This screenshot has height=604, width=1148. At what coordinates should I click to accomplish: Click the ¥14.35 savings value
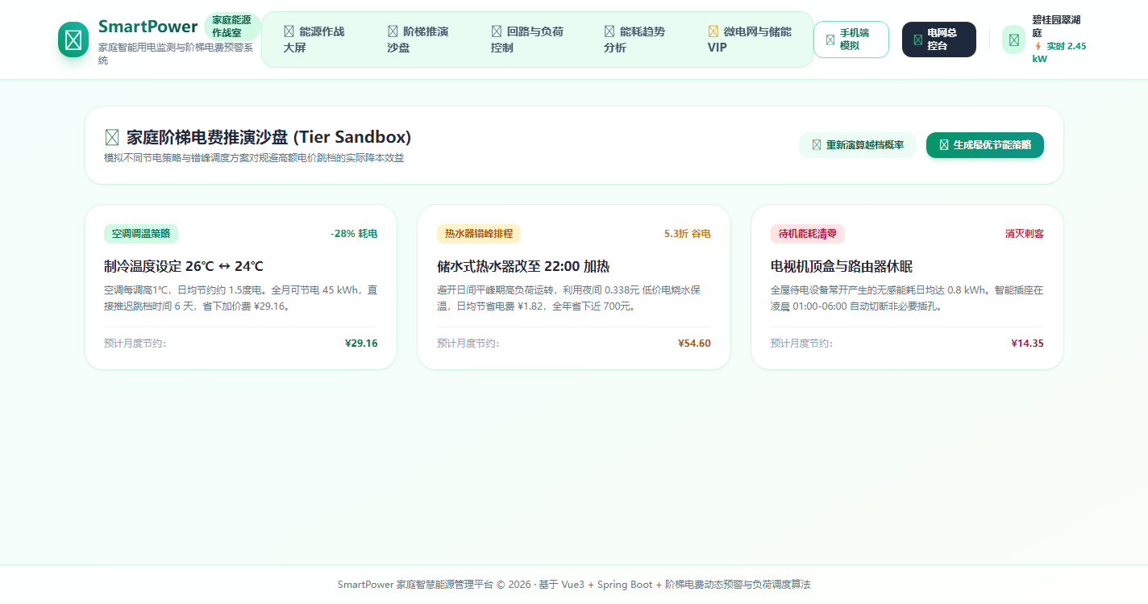click(1028, 344)
